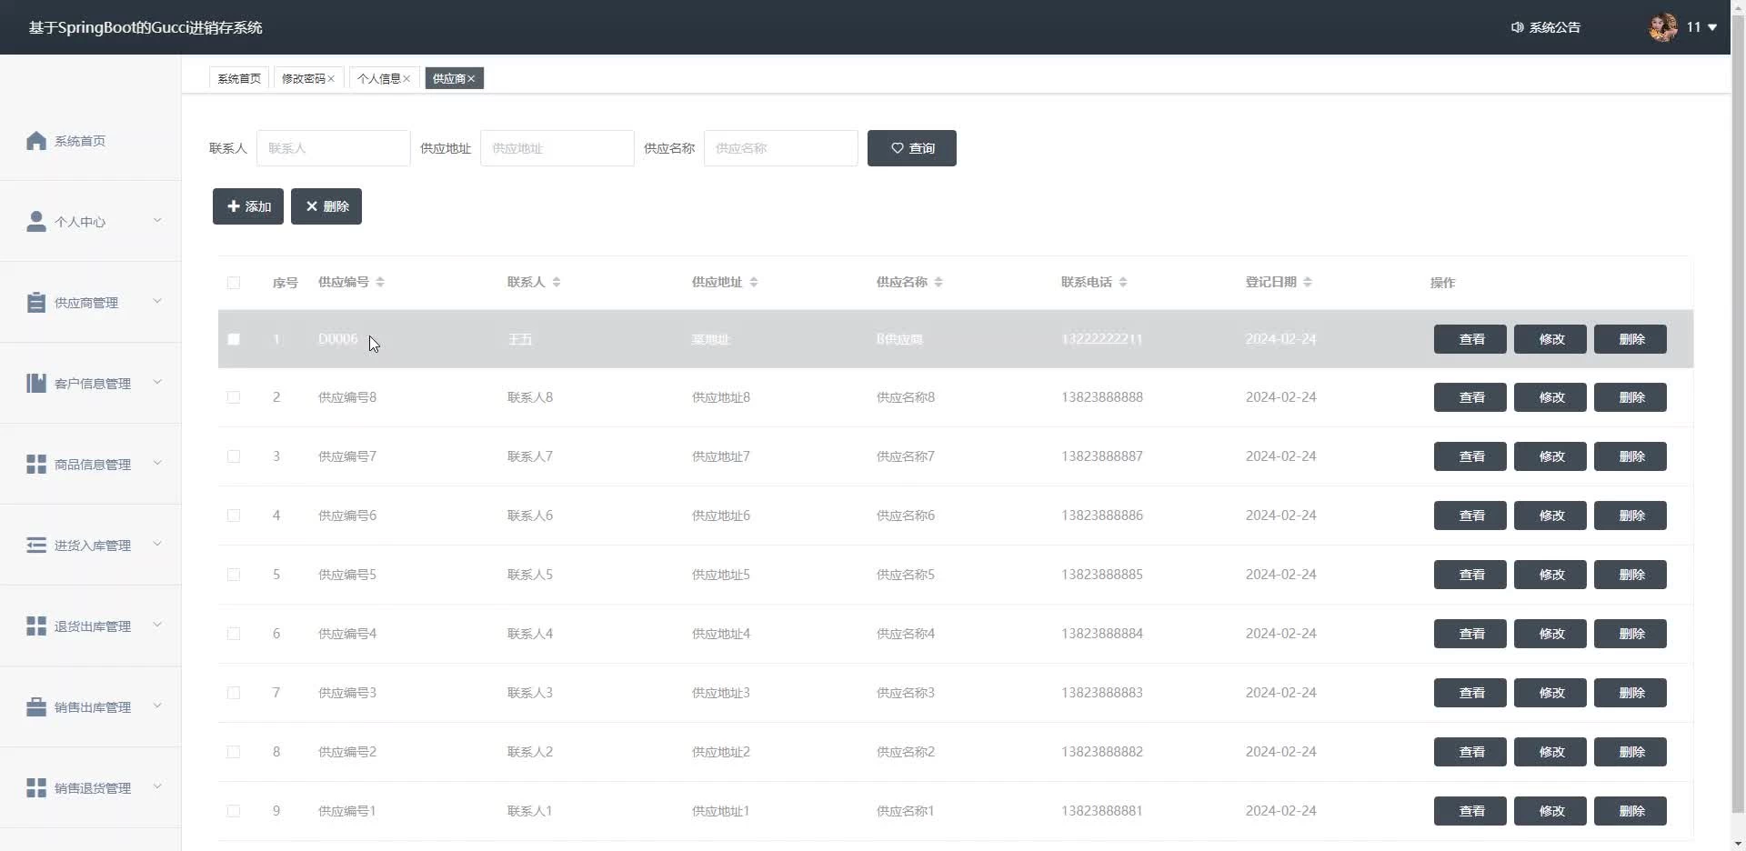The image size is (1746, 851).
Task: Check the checkbox for row 供应编号8
Action: coord(234,397)
